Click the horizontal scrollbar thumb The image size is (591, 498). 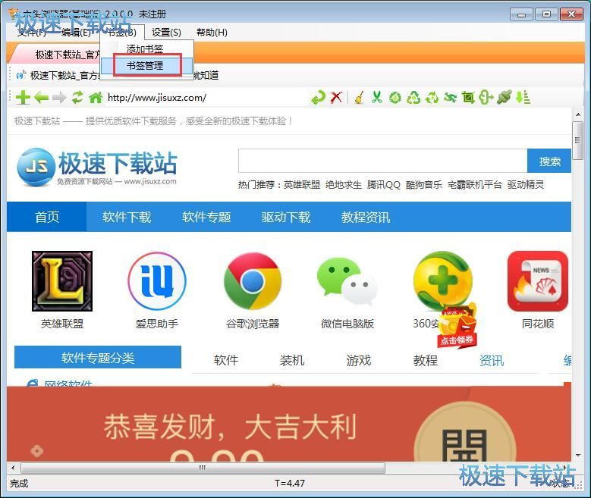point(203,468)
